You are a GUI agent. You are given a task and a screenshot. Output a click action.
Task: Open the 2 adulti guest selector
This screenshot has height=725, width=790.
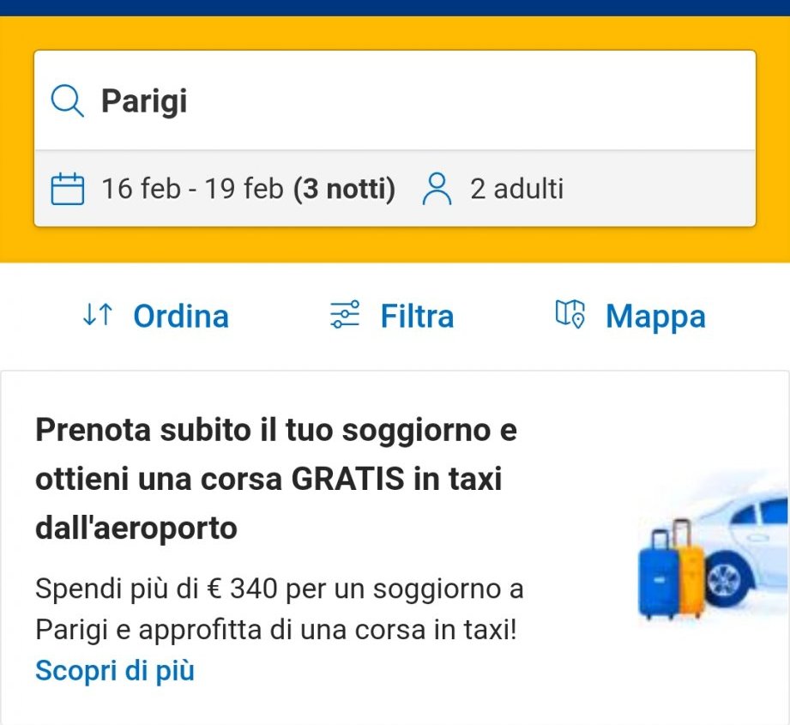[516, 189]
